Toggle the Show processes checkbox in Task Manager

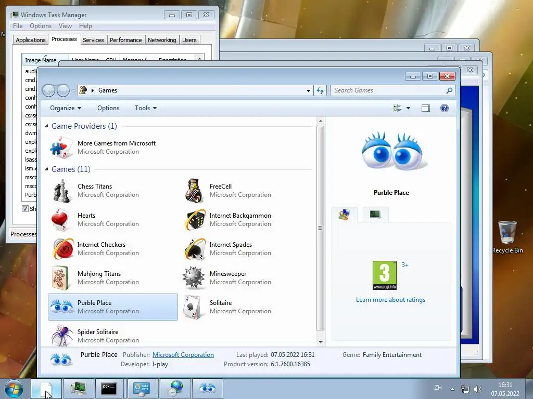pyautogui.click(x=25, y=208)
